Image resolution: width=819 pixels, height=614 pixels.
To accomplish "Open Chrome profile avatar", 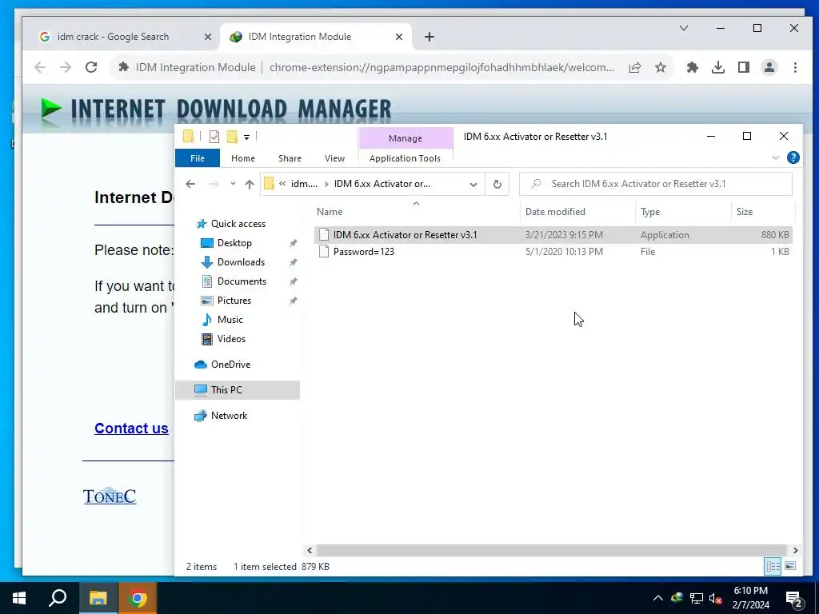I will click(x=769, y=67).
